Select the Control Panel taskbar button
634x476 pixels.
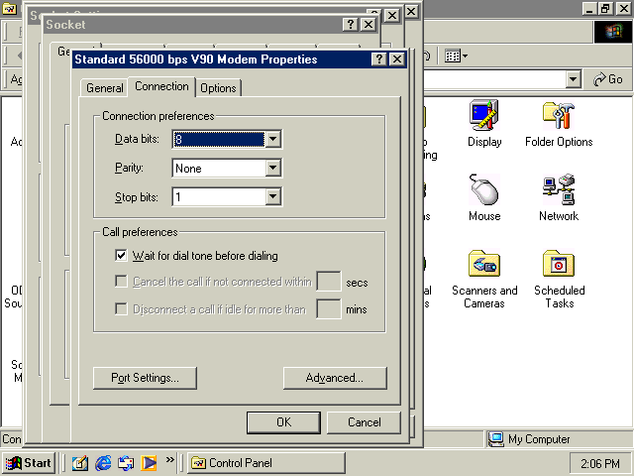pos(266,463)
